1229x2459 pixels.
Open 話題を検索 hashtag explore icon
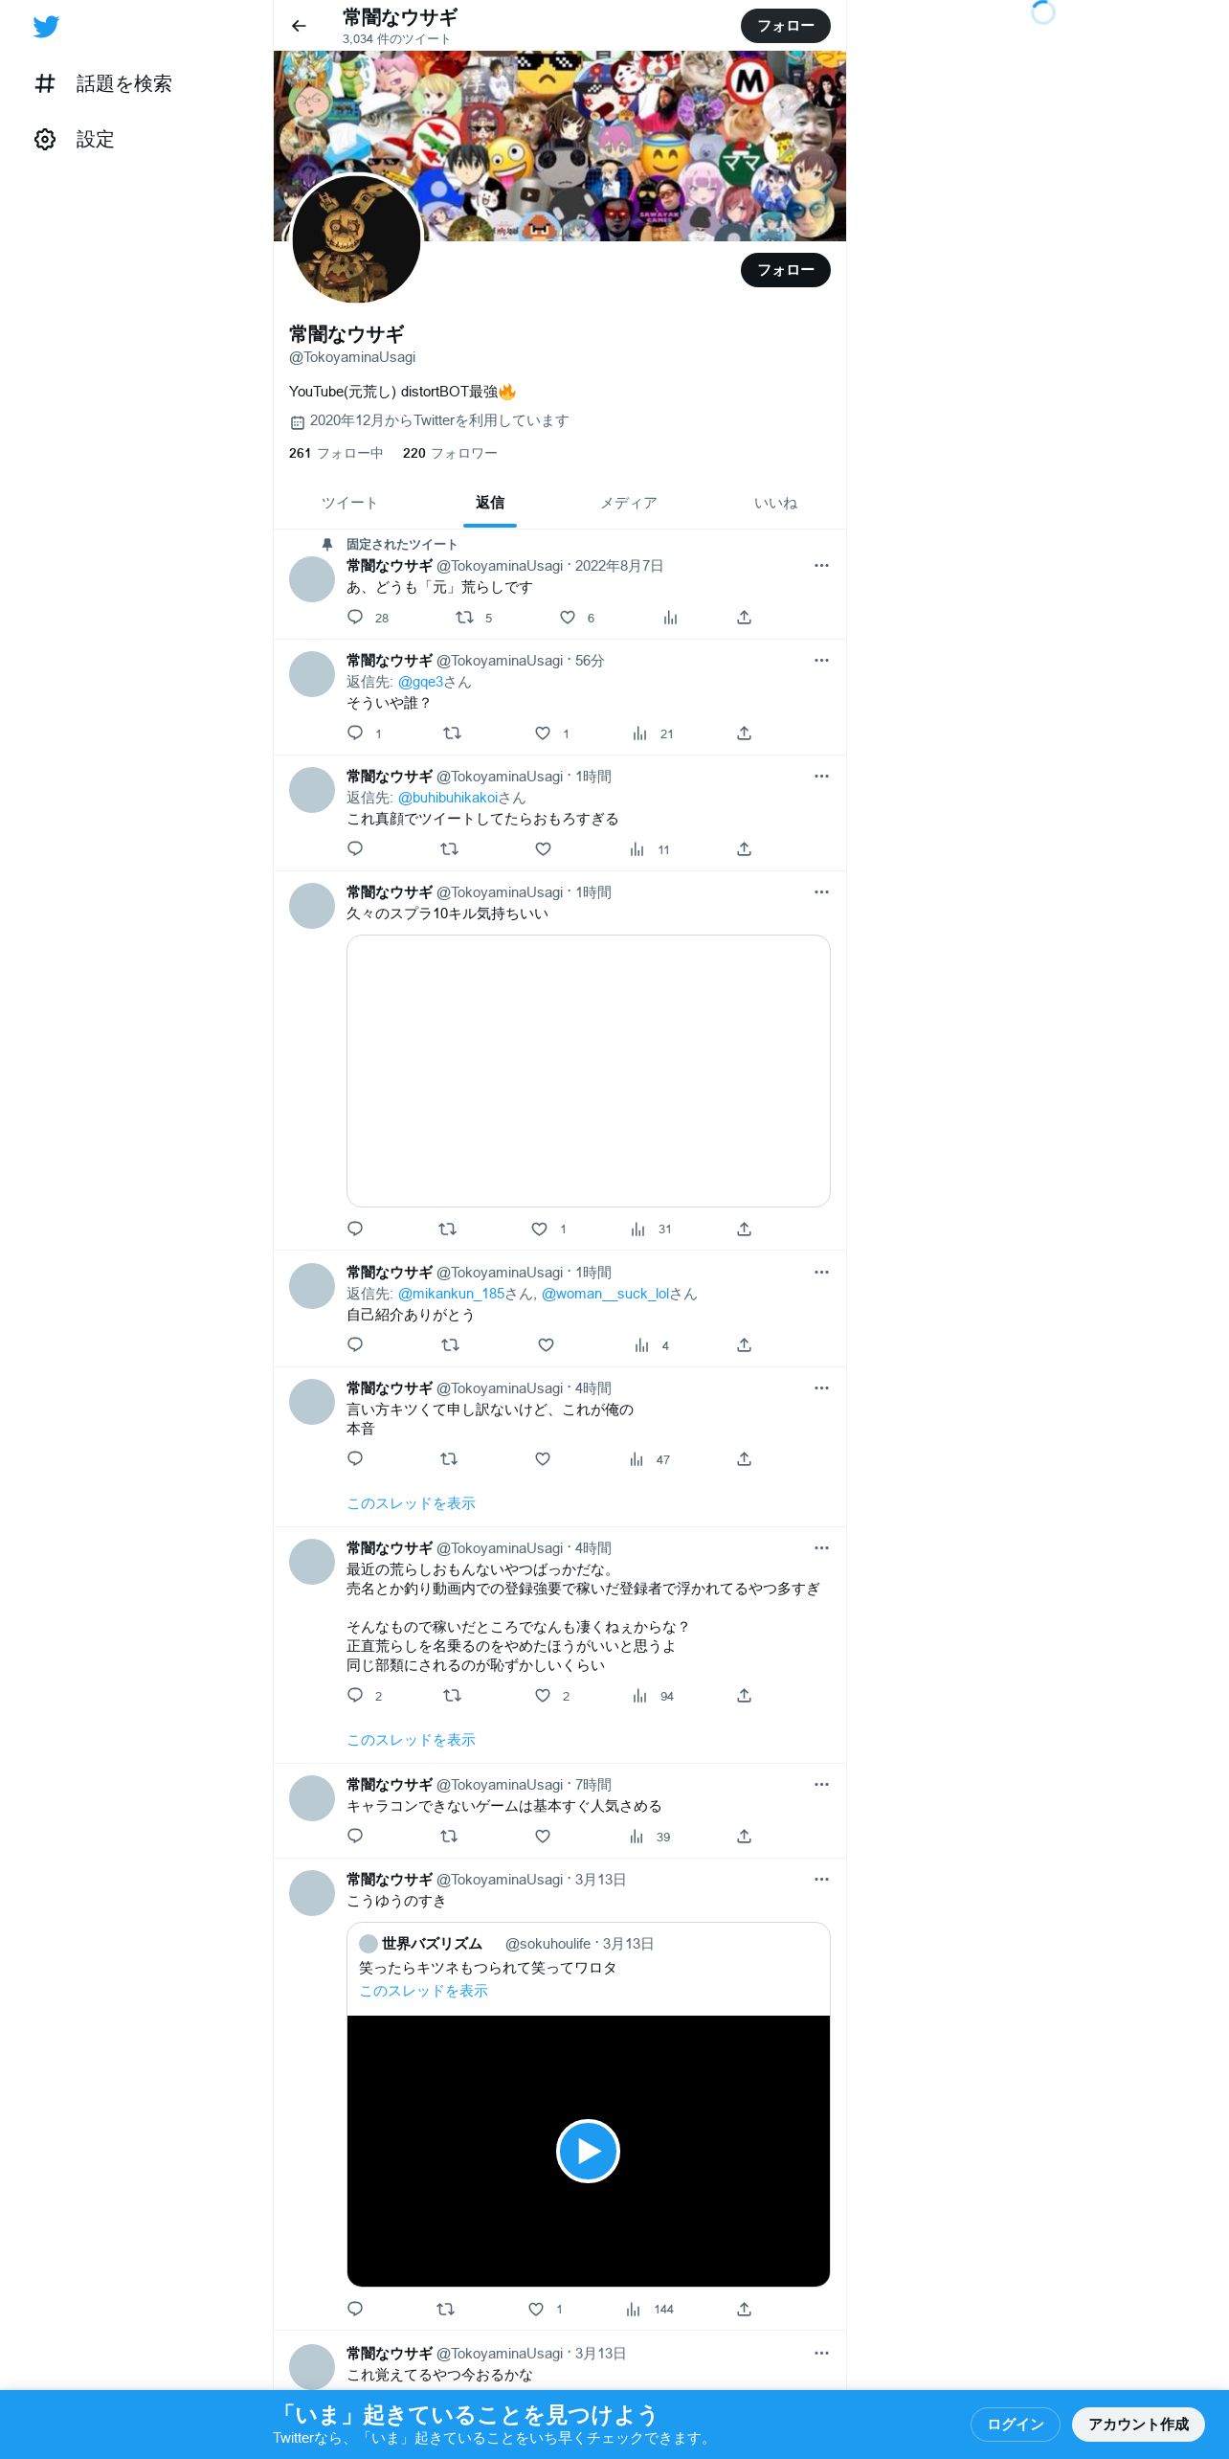45,84
